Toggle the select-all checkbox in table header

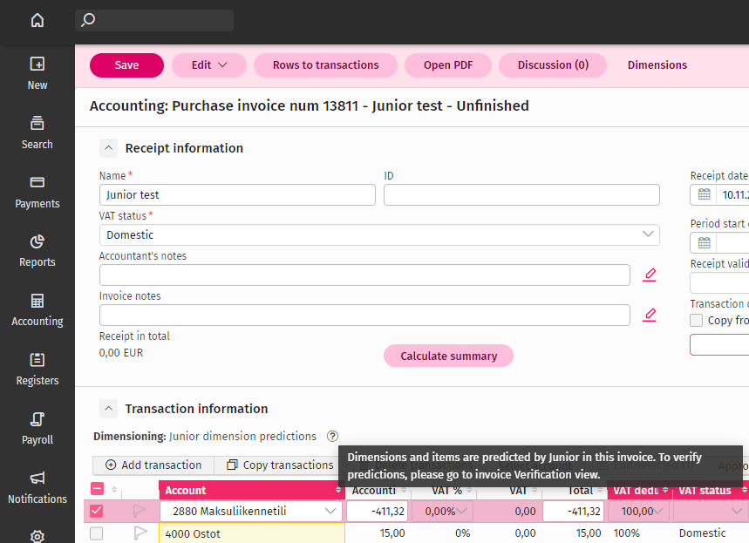point(97,490)
